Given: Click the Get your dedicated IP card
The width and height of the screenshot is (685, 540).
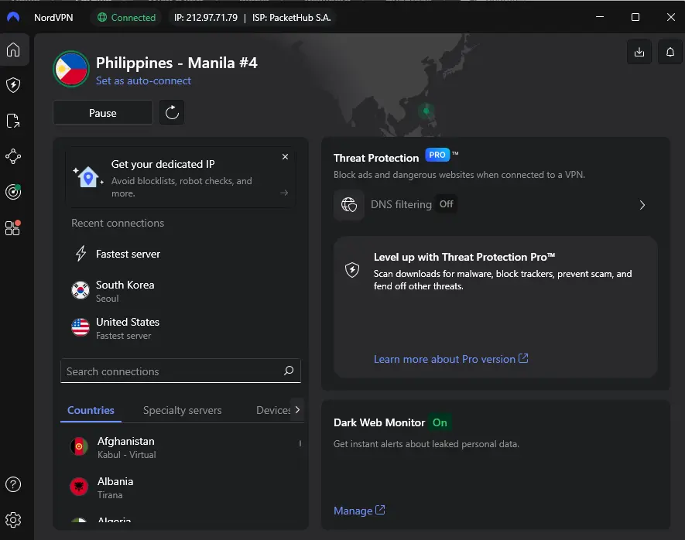Looking at the screenshot, I should point(180,178).
